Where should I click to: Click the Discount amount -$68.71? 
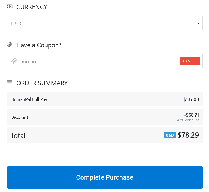[191, 115]
